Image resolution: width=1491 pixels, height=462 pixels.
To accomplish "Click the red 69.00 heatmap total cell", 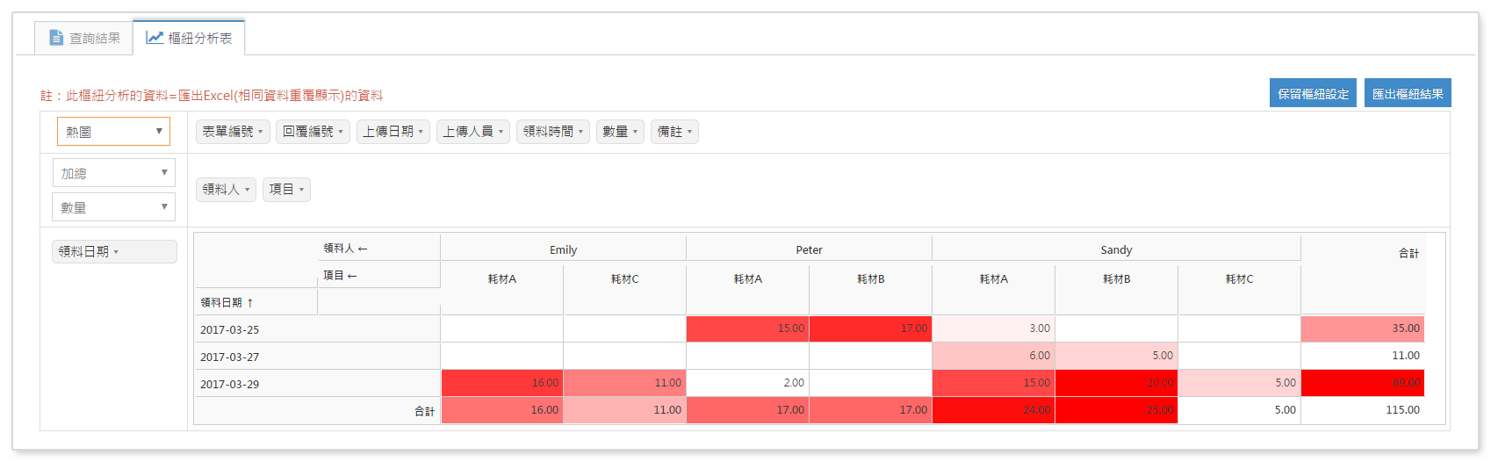I will pos(1362,383).
